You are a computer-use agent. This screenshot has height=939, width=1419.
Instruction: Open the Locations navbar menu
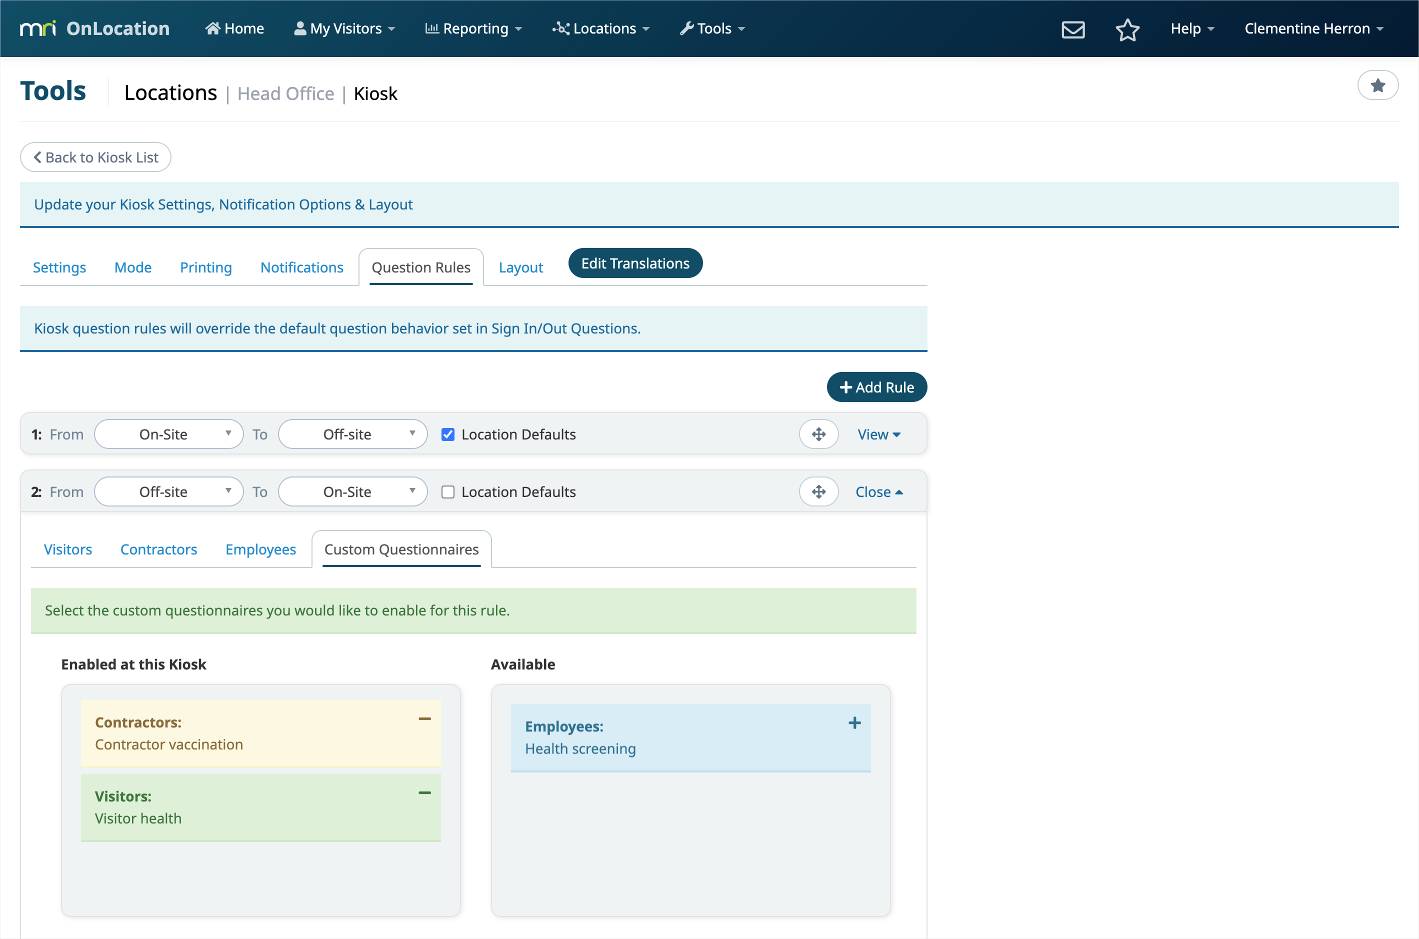click(601, 28)
